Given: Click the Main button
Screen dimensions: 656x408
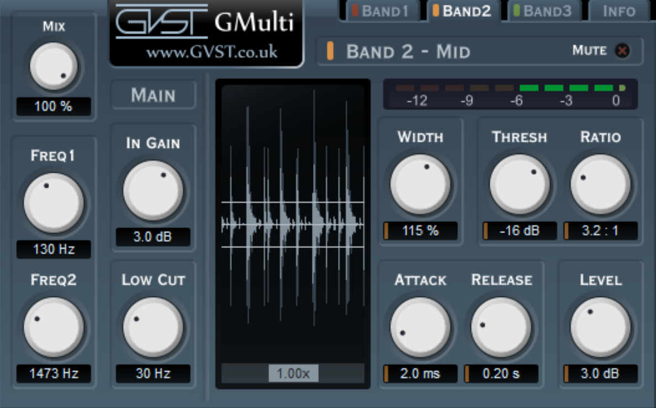Looking at the screenshot, I should (x=153, y=95).
